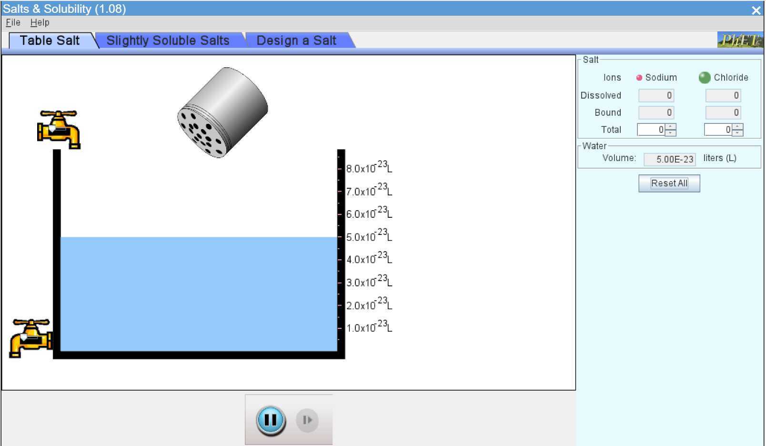The width and height of the screenshot is (766, 446).
Task: Open the Help menu
Action: click(x=40, y=22)
